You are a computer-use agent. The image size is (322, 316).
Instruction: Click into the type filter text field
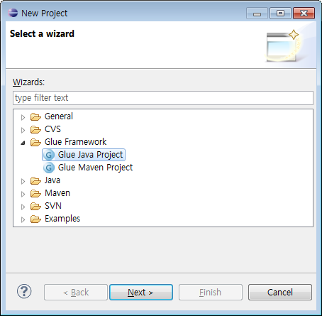point(163,98)
